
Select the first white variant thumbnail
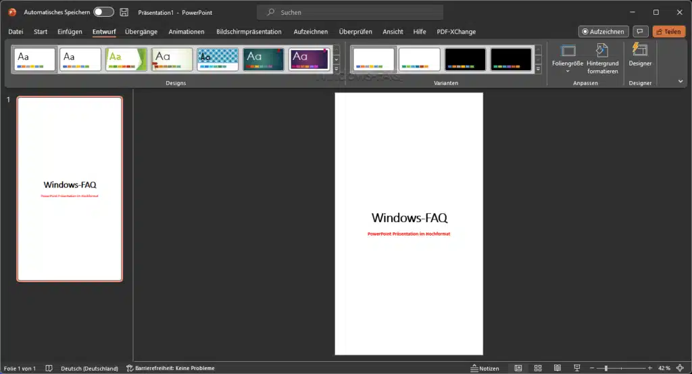[374, 59]
